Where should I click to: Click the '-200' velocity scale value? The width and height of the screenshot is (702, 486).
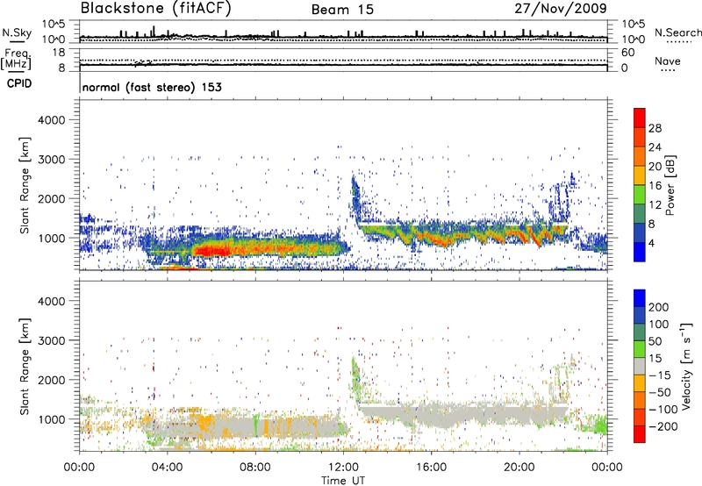pos(663,427)
